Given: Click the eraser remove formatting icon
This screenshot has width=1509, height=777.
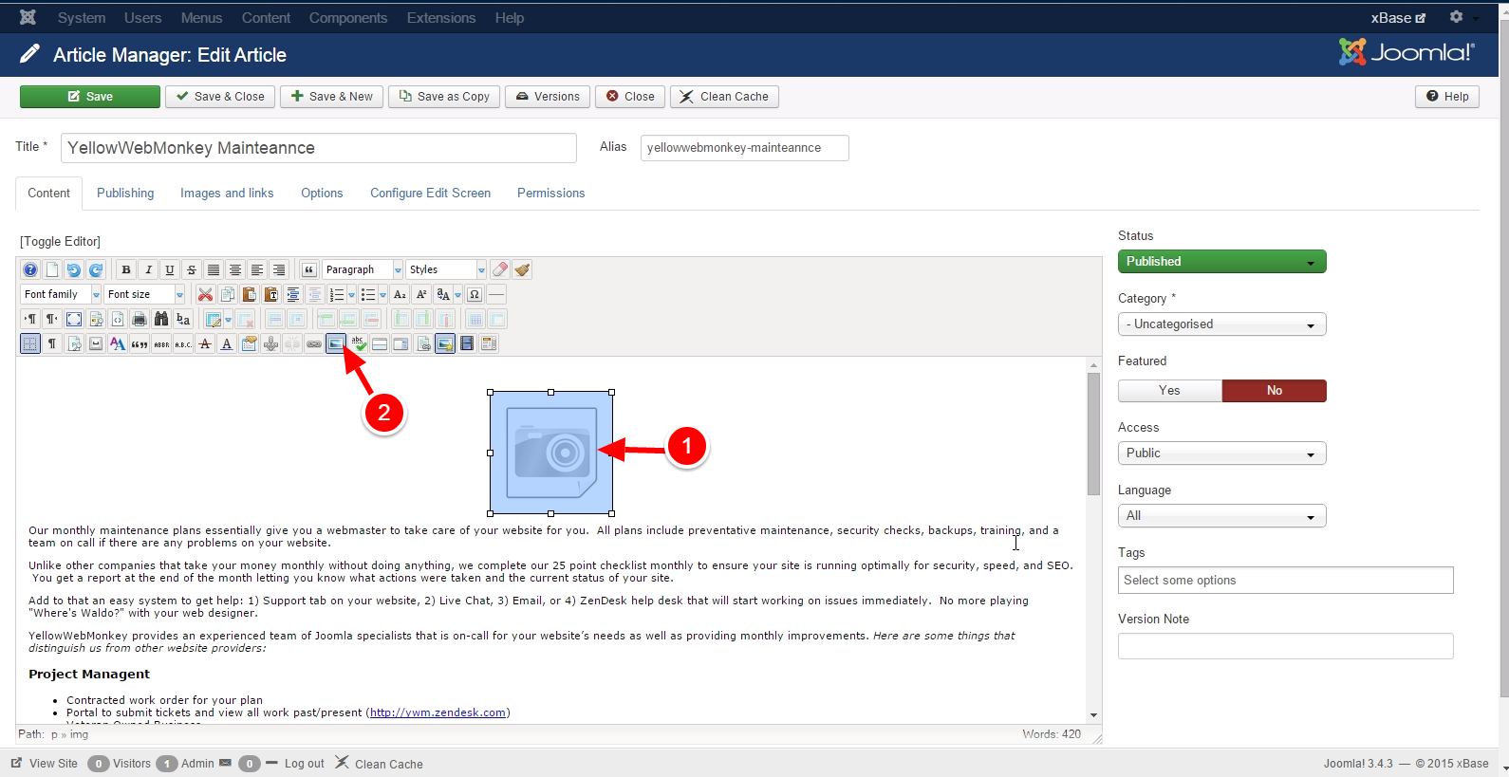Looking at the screenshot, I should 500,269.
